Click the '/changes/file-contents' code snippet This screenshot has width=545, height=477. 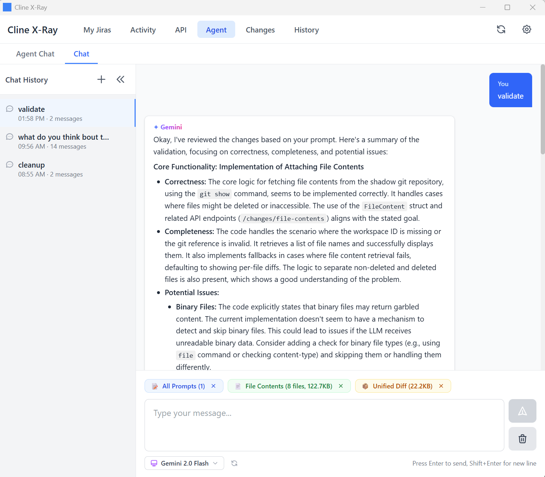[x=283, y=219]
